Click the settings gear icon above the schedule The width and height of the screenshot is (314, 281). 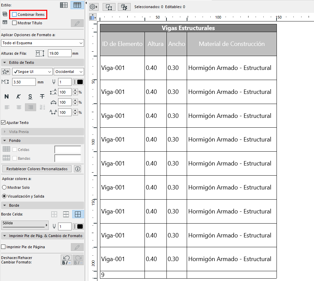pos(93,7)
